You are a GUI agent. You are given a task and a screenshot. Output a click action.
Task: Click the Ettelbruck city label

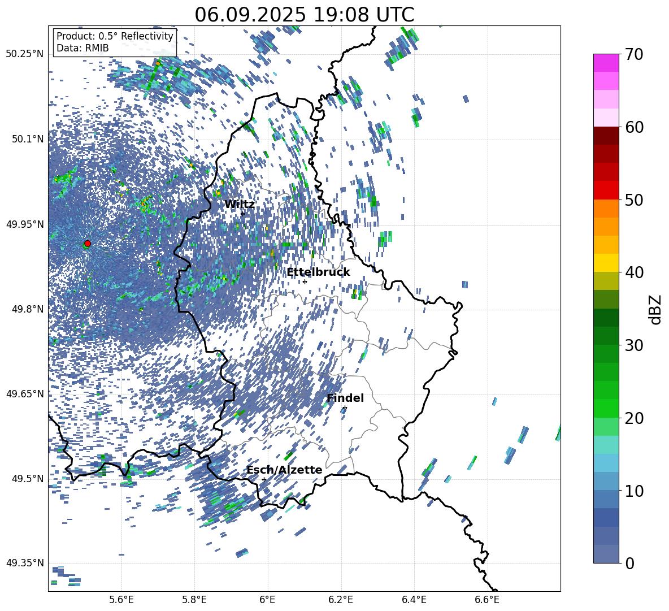(x=318, y=272)
